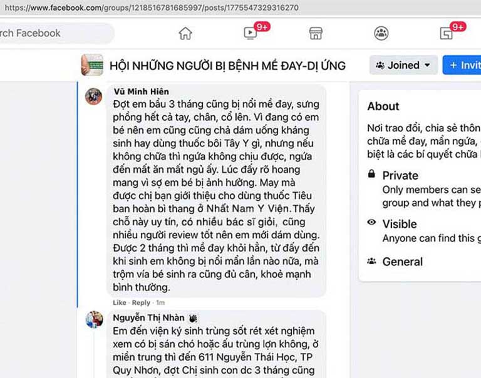Viewport: 481px width, 378px height.
Task: Expand the Joined dropdown menu
Action: coord(403,65)
